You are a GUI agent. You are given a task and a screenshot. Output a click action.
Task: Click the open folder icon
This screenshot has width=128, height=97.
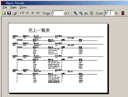[4, 13]
